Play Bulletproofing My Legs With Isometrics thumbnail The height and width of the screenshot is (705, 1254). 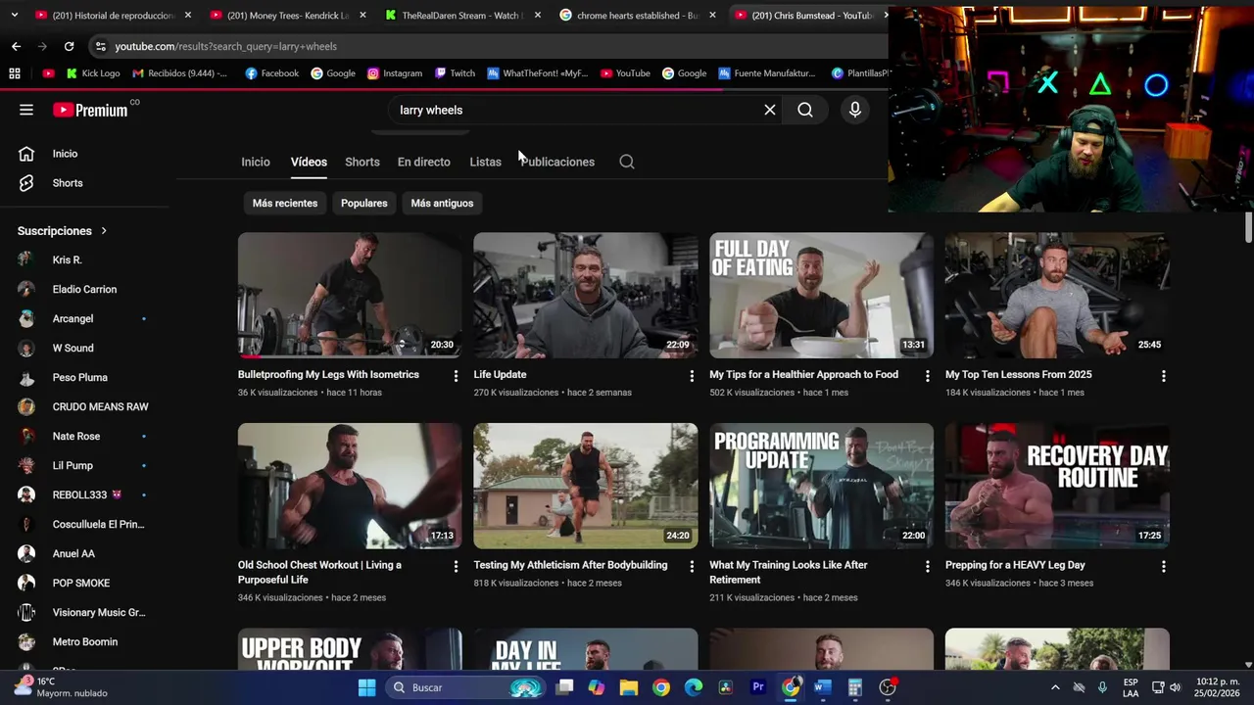[350, 295]
